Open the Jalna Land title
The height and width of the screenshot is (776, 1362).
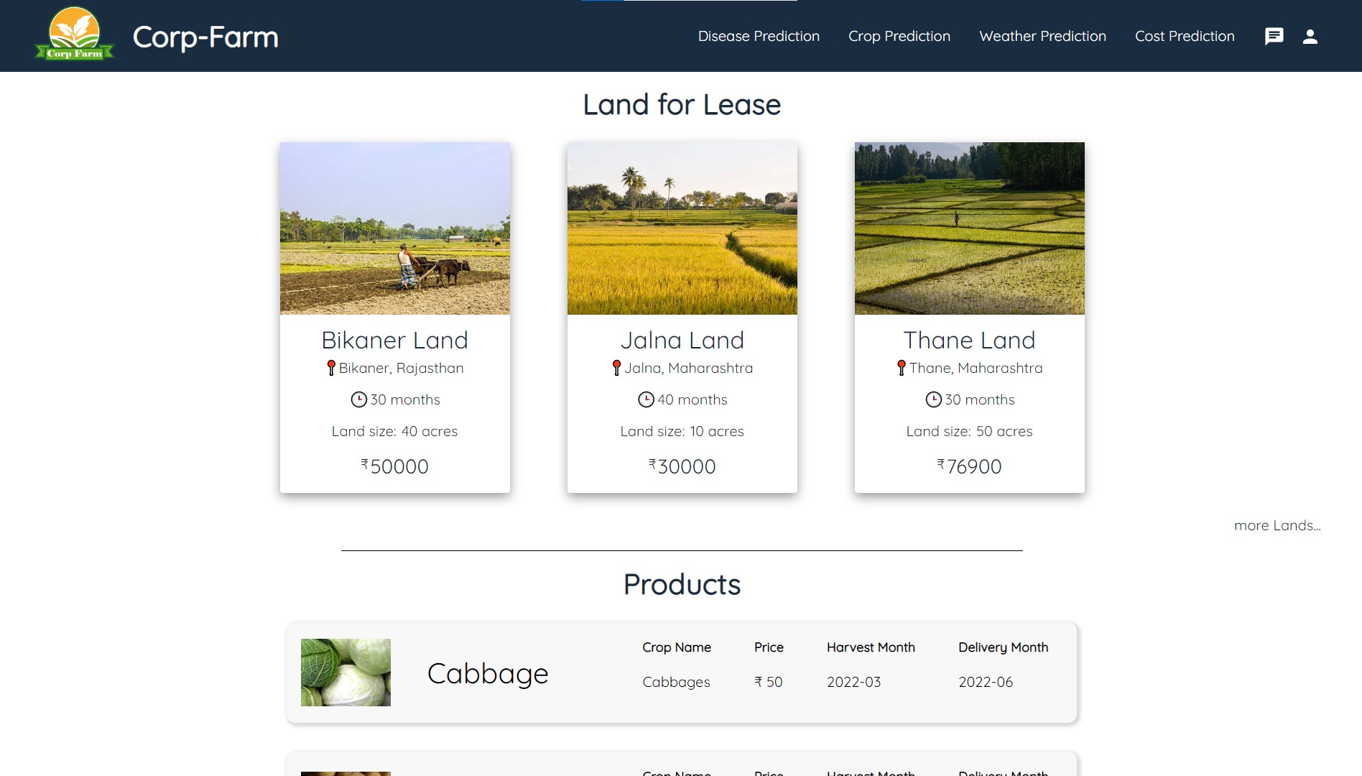click(682, 340)
